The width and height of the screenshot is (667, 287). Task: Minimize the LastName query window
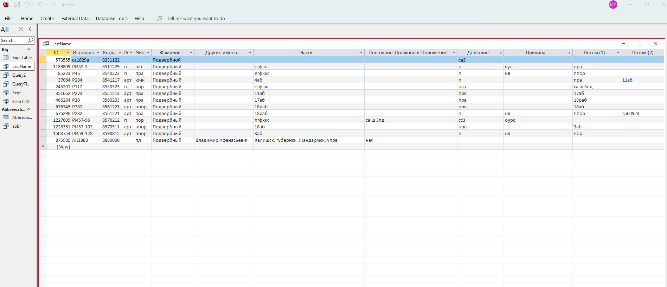(x=623, y=44)
